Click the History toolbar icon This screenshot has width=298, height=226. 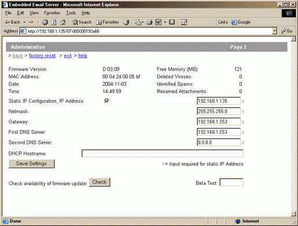point(126,22)
